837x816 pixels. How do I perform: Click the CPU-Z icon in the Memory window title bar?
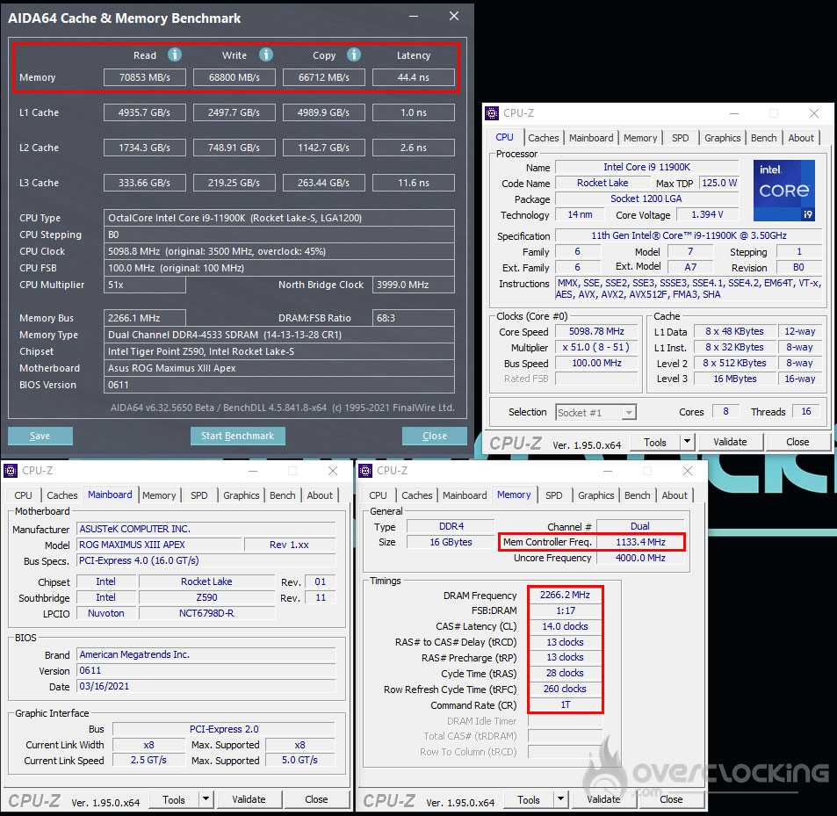[x=365, y=471]
